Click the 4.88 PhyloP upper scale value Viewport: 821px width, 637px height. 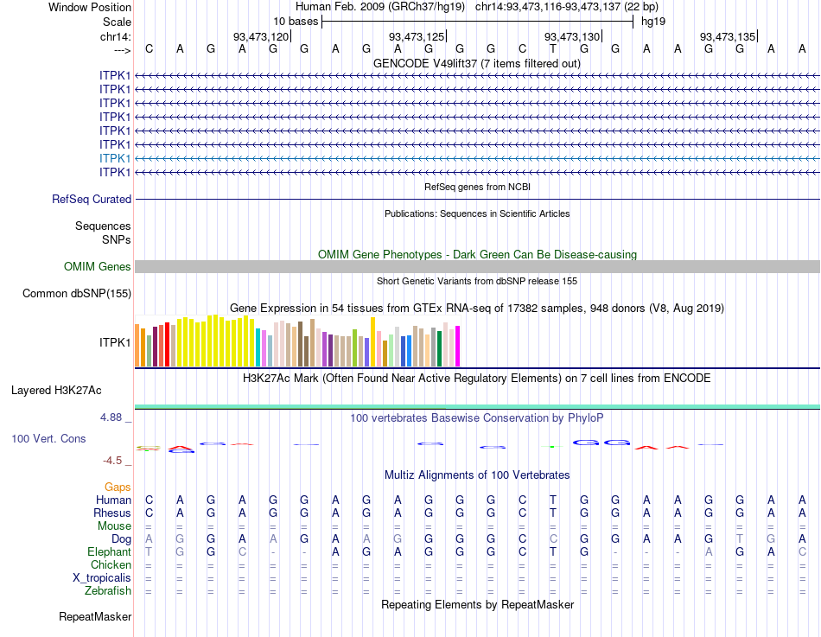(x=111, y=417)
